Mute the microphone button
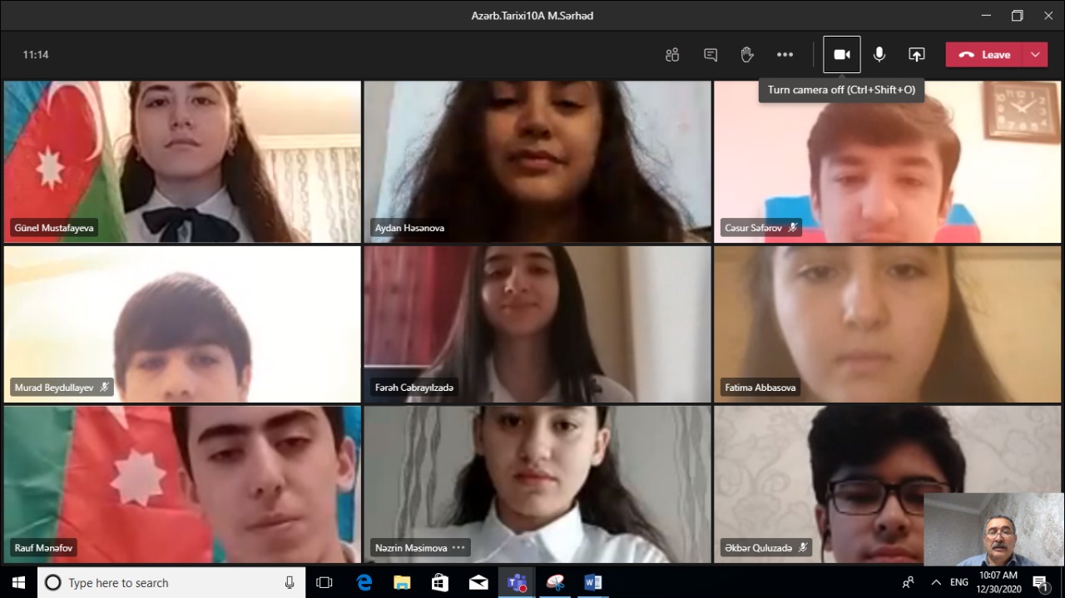Viewport: 1065px width, 598px height. (x=879, y=55)
